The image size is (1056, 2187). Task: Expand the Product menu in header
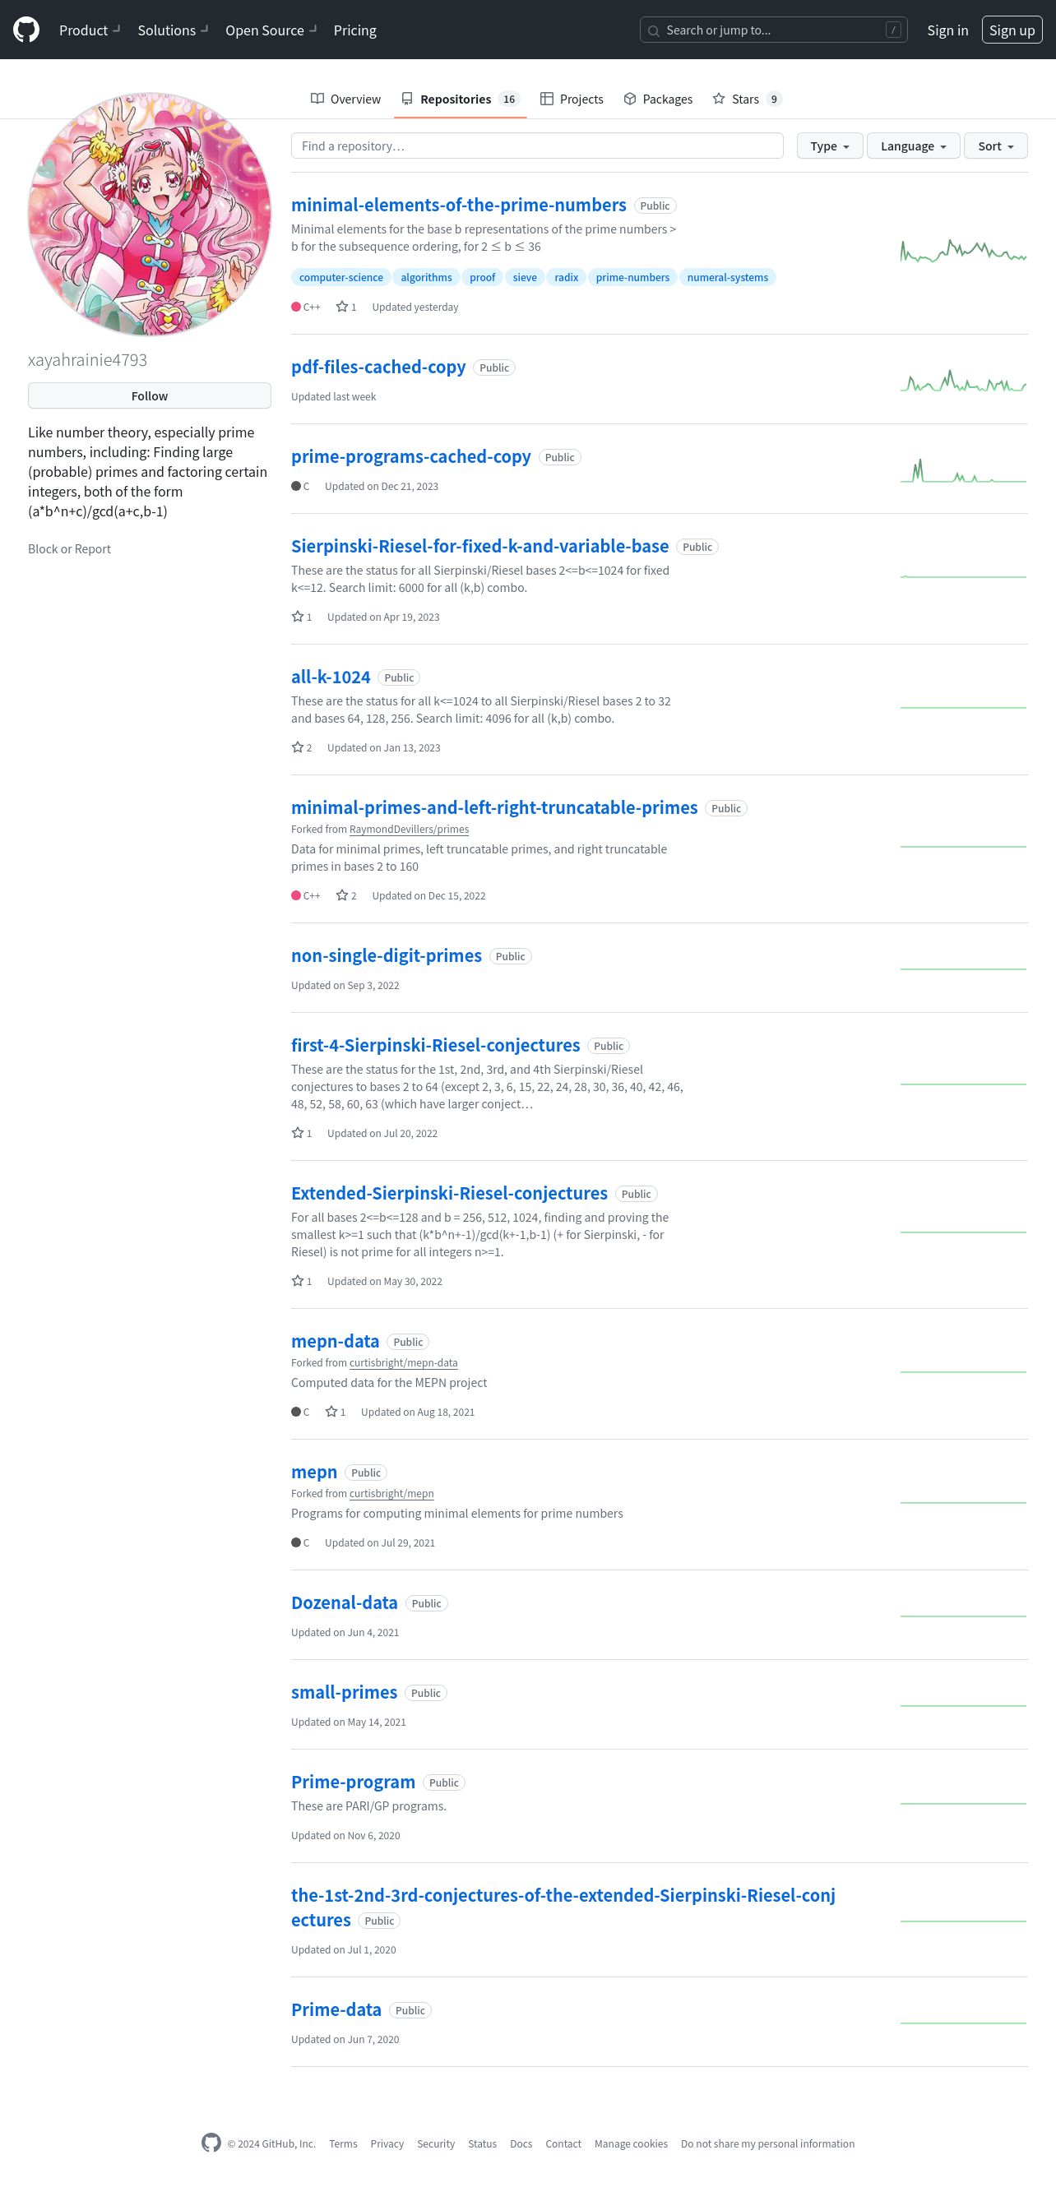point(90,30)
